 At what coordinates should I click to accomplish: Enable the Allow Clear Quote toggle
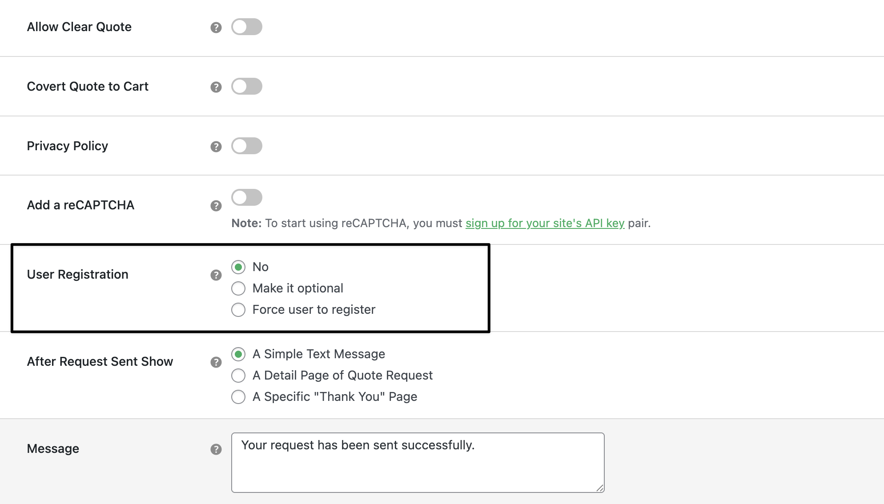(247, 27)
